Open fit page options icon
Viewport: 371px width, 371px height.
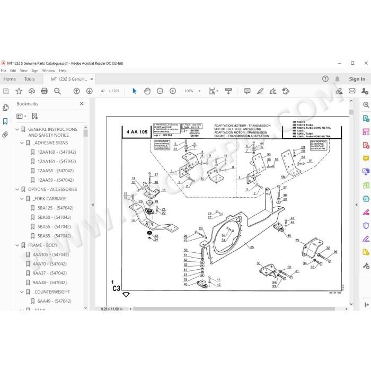point(213,91)
